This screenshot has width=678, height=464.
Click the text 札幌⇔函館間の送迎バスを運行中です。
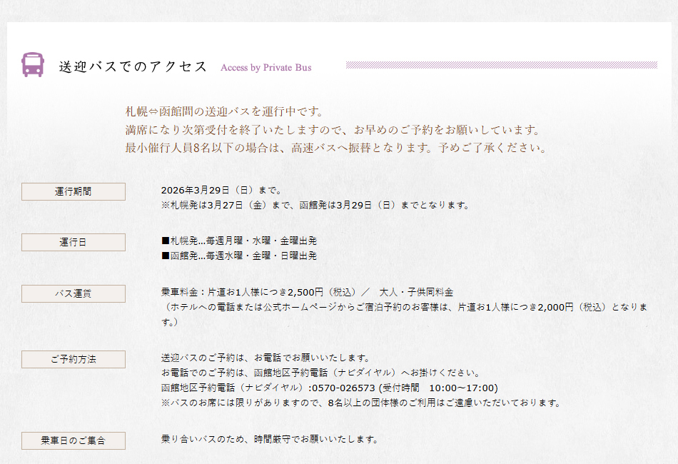[x=225, y=111]
